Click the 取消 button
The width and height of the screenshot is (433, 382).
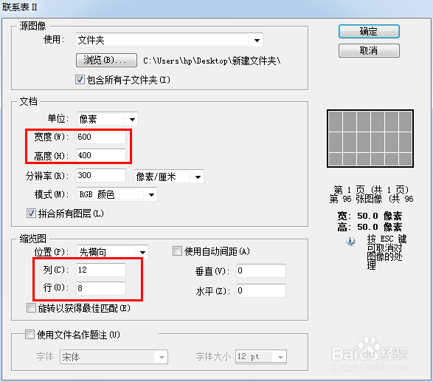[x=369, y=51]
